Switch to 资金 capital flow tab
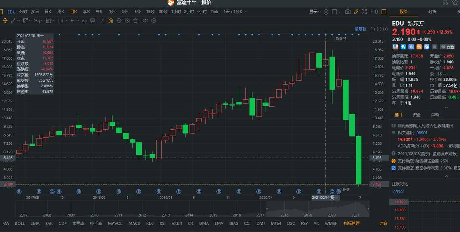 pos(417,115)
